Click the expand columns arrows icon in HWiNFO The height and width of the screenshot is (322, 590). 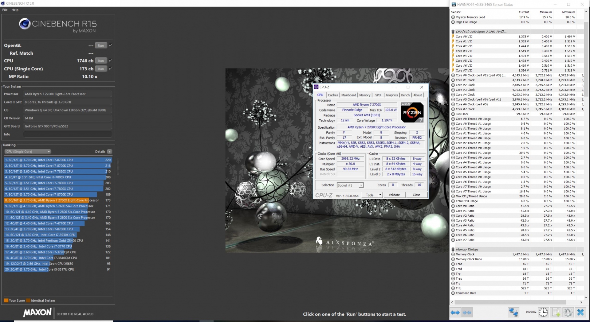(x=455, y=312)
